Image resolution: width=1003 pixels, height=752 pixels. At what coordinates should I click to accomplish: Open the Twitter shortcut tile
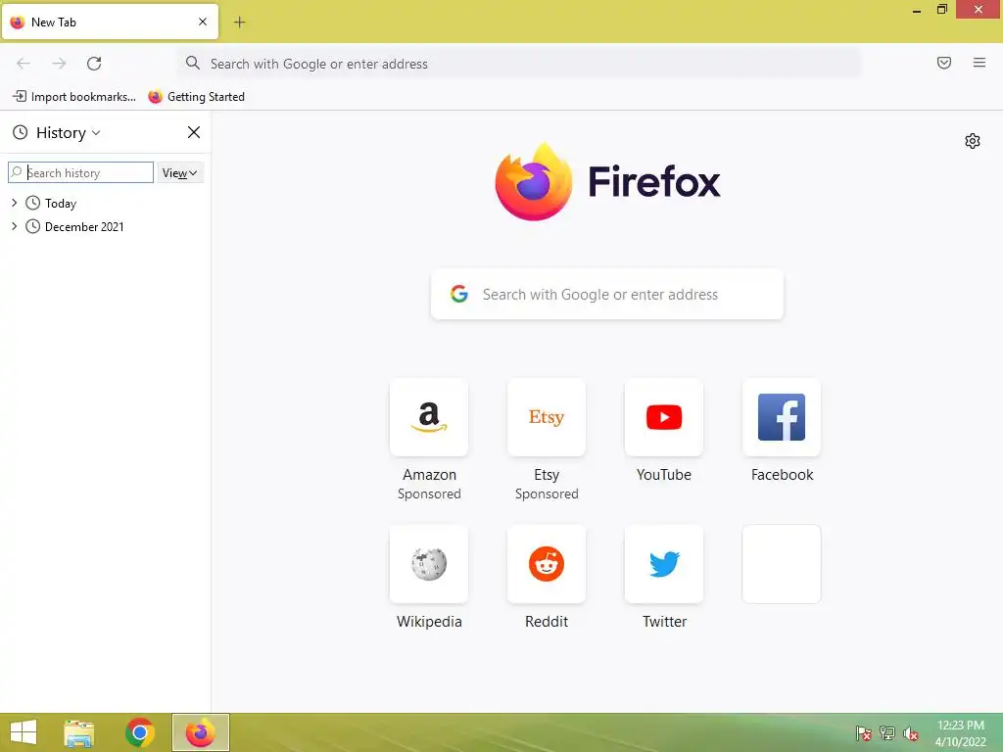664,564
